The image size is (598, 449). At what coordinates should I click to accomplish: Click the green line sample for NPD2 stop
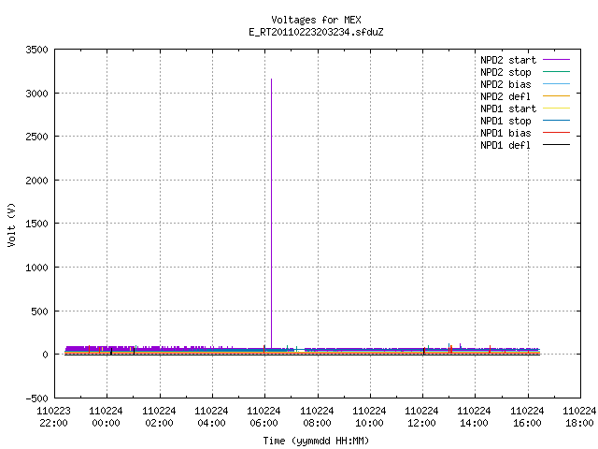(x=556, y=72)
